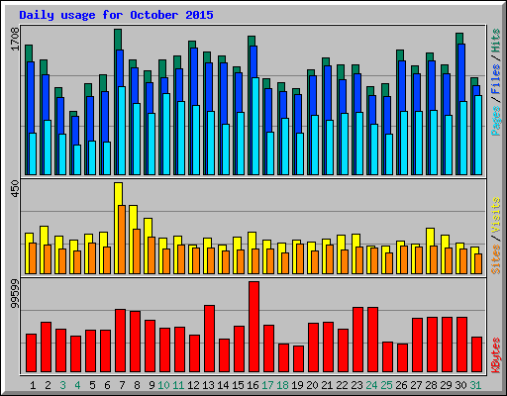This screenshot has height=396, width=507.
Task: Click day label '23' on the x-axis
Action: pyautogui.click(x=356, y=385)
